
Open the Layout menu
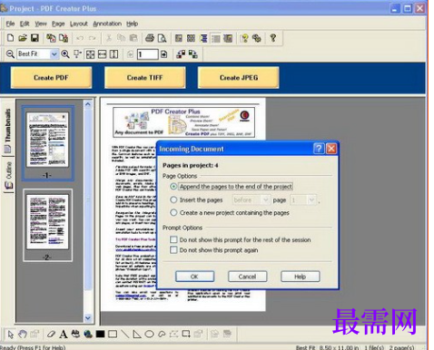coord(79,24)
